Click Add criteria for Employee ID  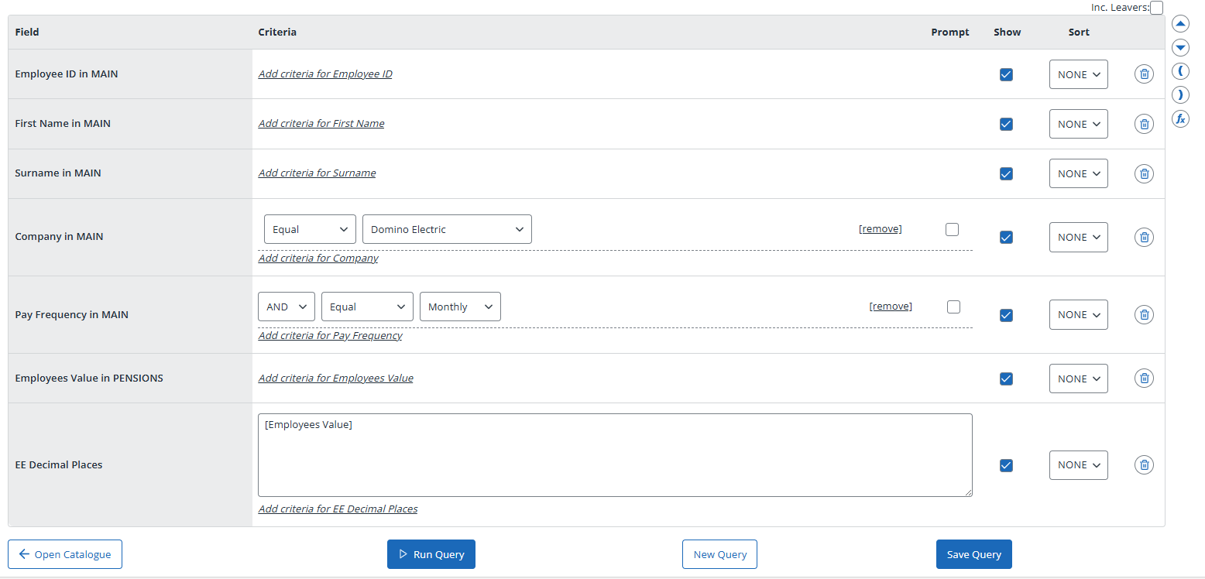325,74
